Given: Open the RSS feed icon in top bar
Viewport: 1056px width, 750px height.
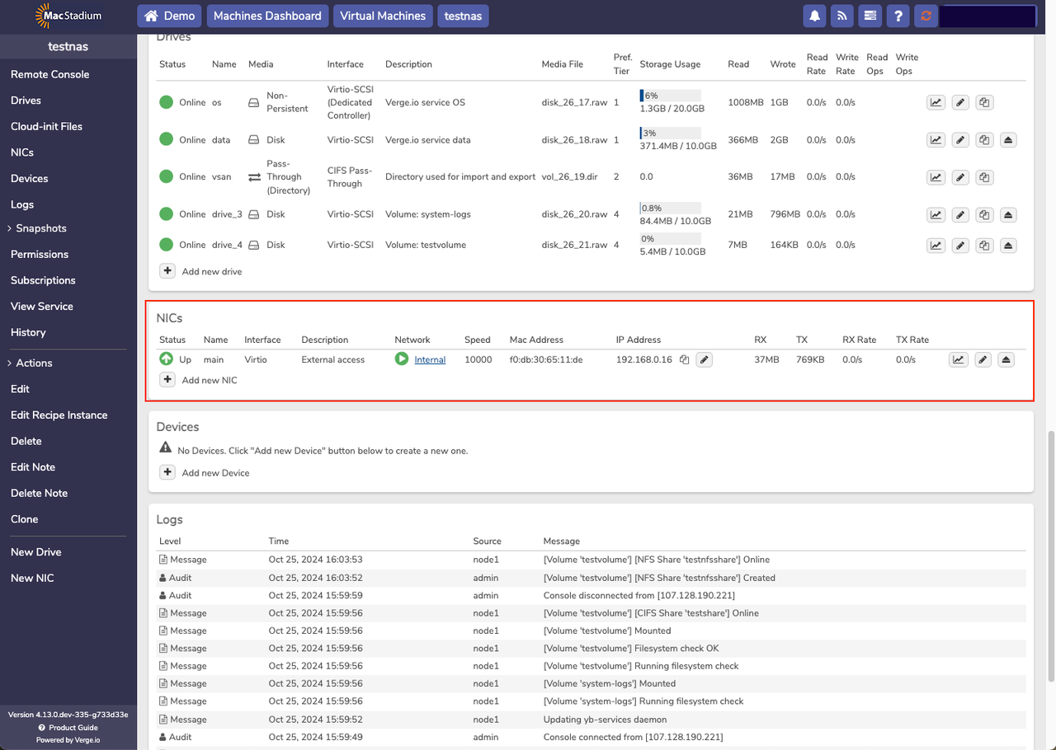Looking at the screenshot, I should click(x=842, y=16).
